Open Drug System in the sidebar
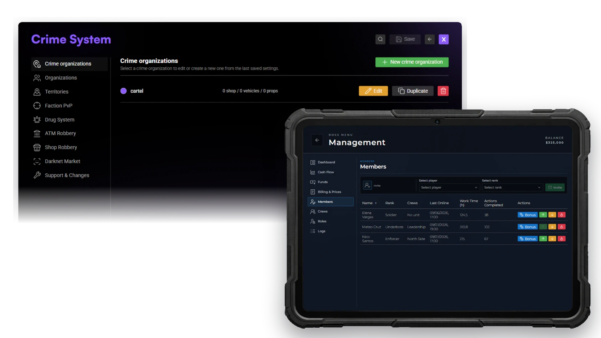601x338 pixels. pyautogui.click(x=69, y=120)
